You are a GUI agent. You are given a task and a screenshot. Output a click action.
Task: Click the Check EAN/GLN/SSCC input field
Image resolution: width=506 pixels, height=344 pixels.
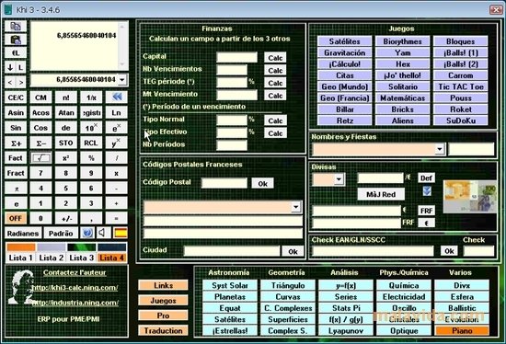coord(373,251)
